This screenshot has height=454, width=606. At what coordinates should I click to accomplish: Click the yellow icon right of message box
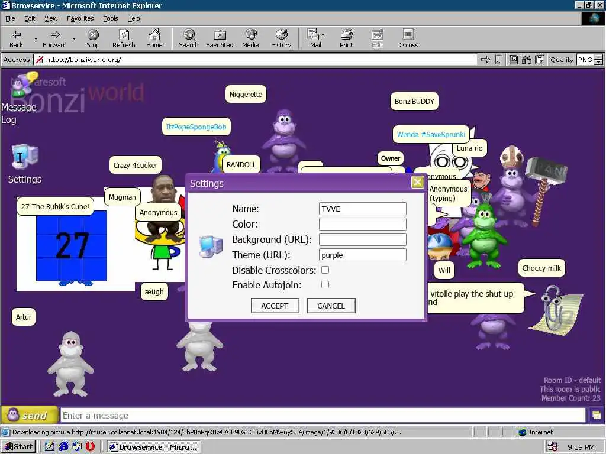(597, 416)
